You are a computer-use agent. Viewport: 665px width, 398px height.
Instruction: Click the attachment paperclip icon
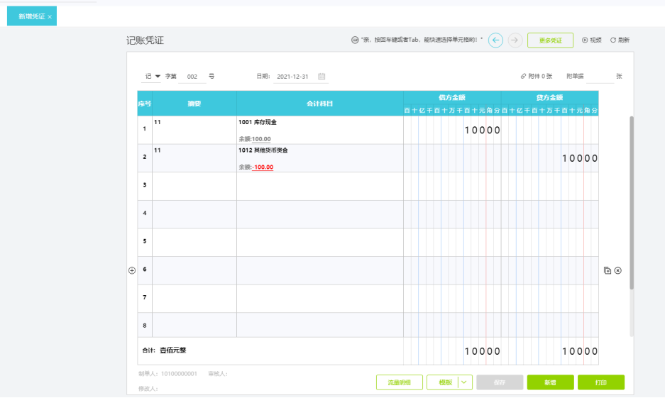(x=523, y=76)
